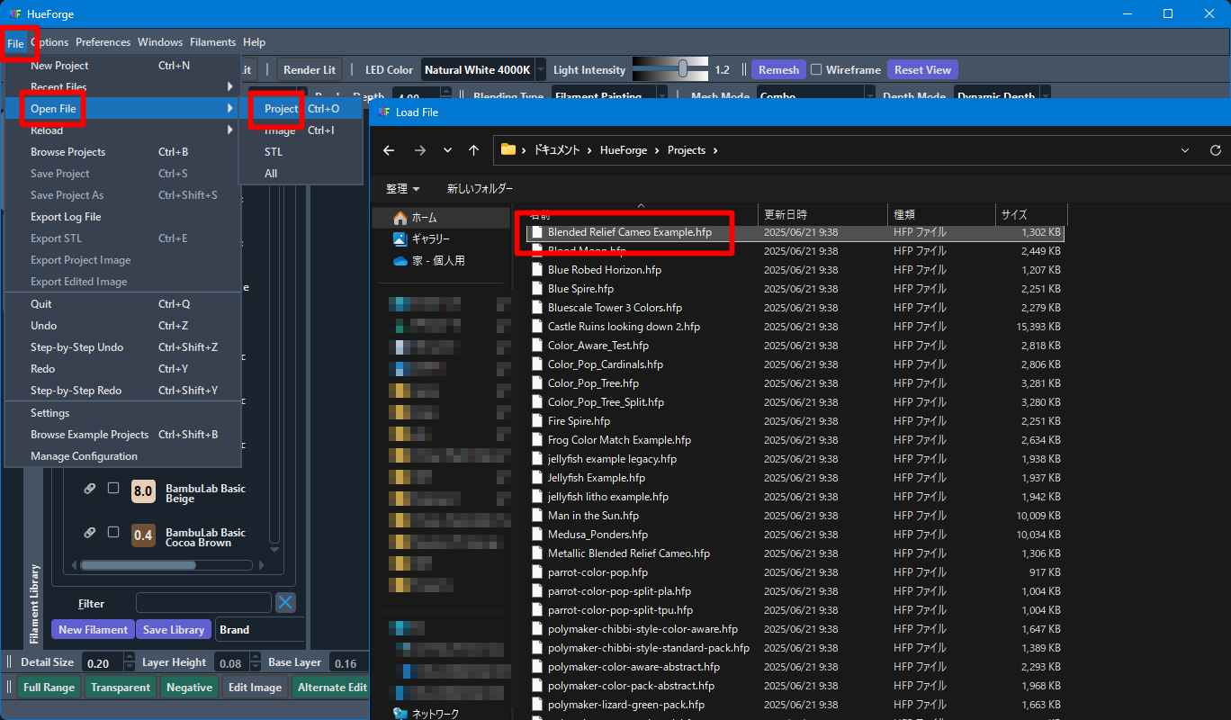The width and height of the screenshot is (1231, 720).
Task: Click the link icon beside Cocoa Brown filament
Action: [89, 533]
